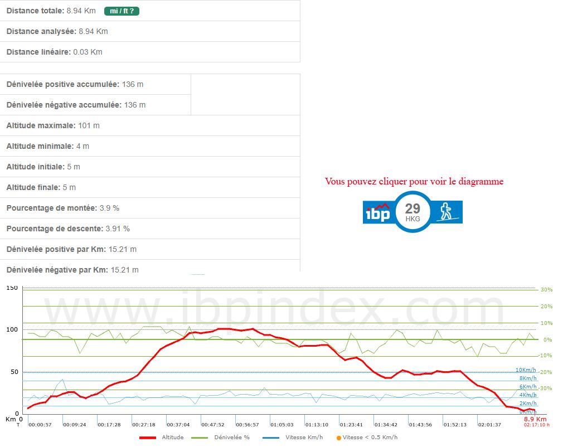Screen dimensions: 563x447
Task: Toggle the Vitesse < 0.5 Km/h legend label
Action: click(370, 438)
